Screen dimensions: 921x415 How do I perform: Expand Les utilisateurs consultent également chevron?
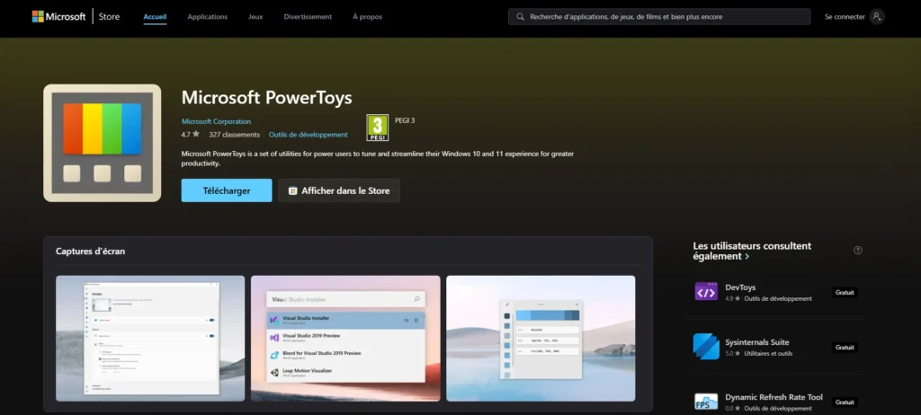coord(747,257)
